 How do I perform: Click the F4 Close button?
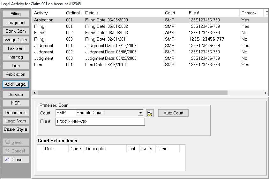(16, 160)
